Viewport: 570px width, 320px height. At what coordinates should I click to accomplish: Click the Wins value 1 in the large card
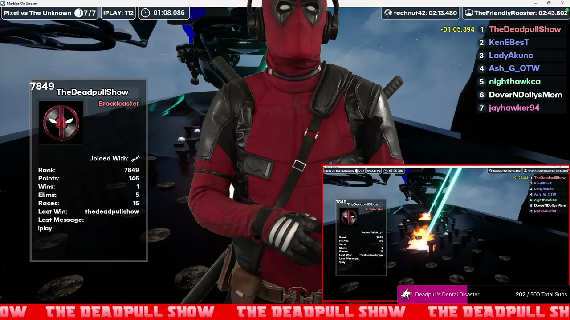coord(138,187)
